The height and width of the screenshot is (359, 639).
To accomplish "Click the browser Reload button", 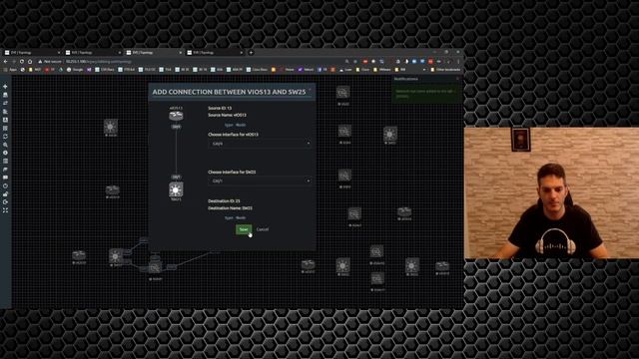I will (22, 62).
